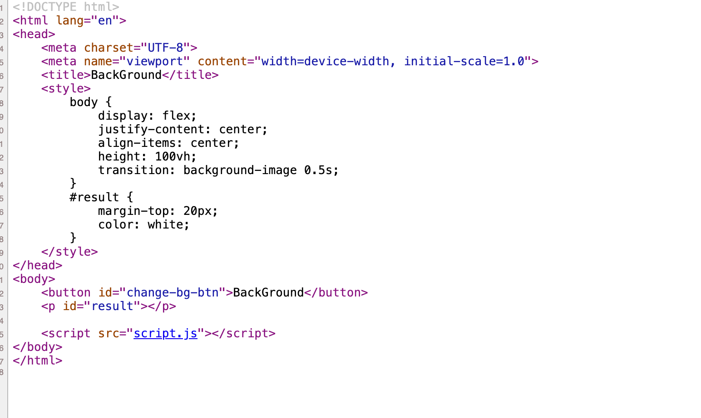This screenshot has width=701, height=418.
Task: Click the closing head tag
Action: pos(38,265)
